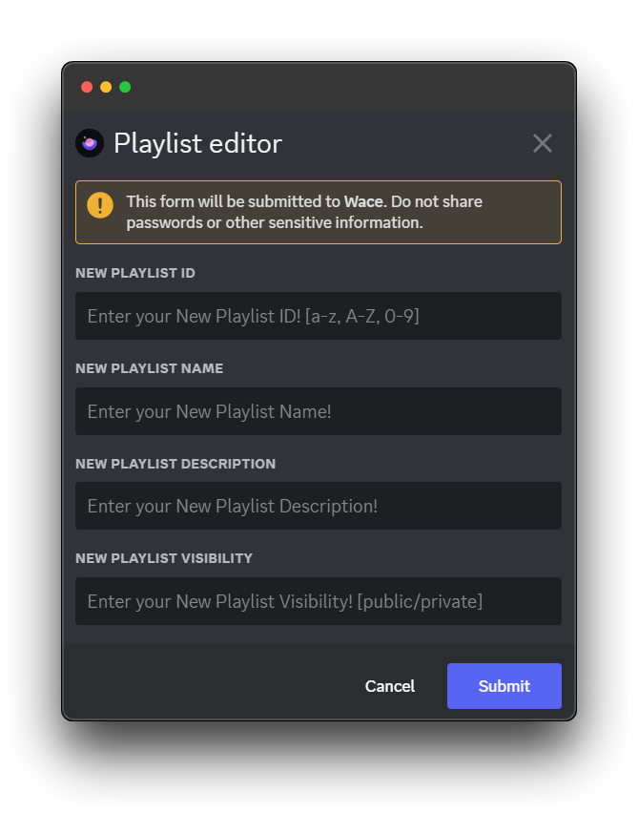Click the red traffic light button
This screenshot has width=638, height=813.
coord(87,87)
